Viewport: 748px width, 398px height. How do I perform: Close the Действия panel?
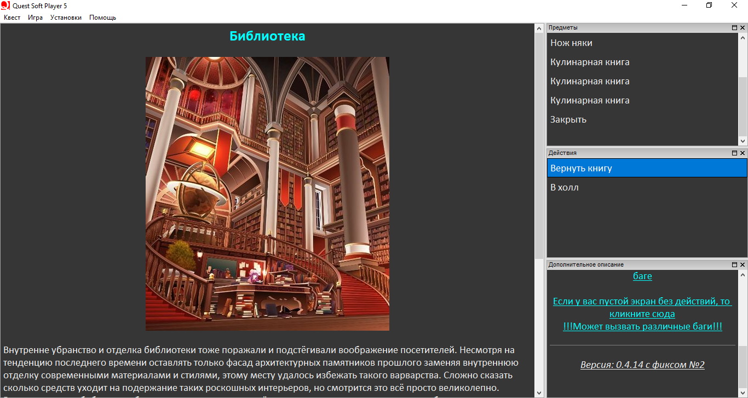(x=743, y=153)
